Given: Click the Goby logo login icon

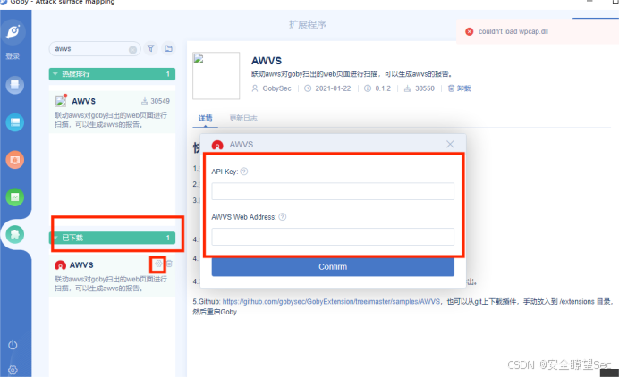Looking at the screenshot, I should (x=13, y=31).
